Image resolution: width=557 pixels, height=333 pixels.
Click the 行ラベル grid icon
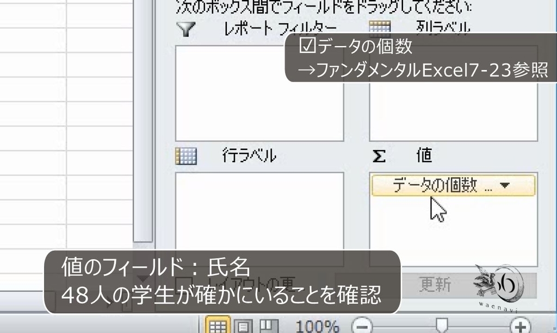186,156
